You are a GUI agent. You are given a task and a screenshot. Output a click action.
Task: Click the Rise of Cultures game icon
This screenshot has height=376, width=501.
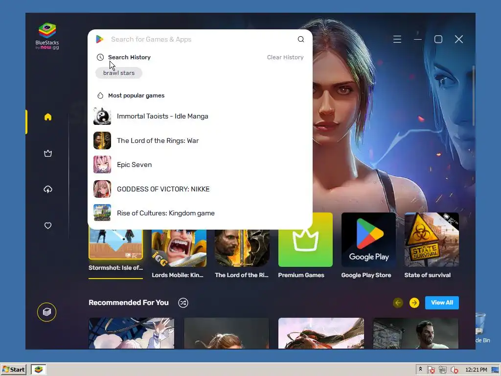[102, 213]
